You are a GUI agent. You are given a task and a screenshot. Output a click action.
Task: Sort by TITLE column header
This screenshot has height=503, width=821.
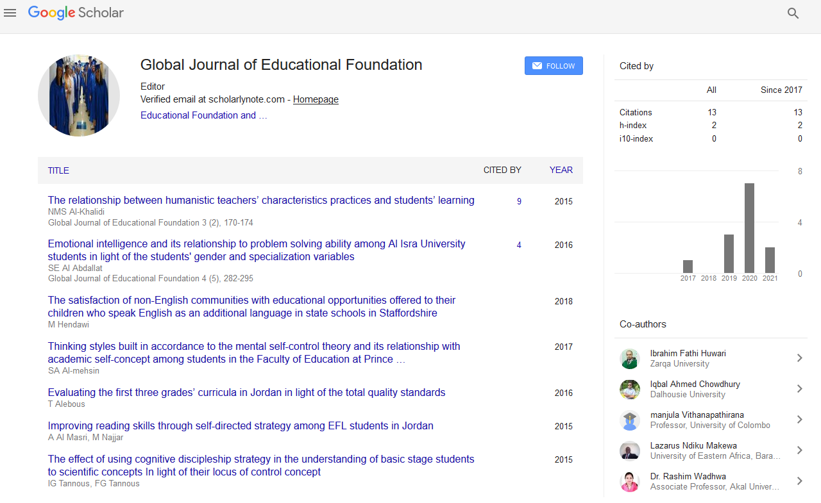[x=58, y=170]
